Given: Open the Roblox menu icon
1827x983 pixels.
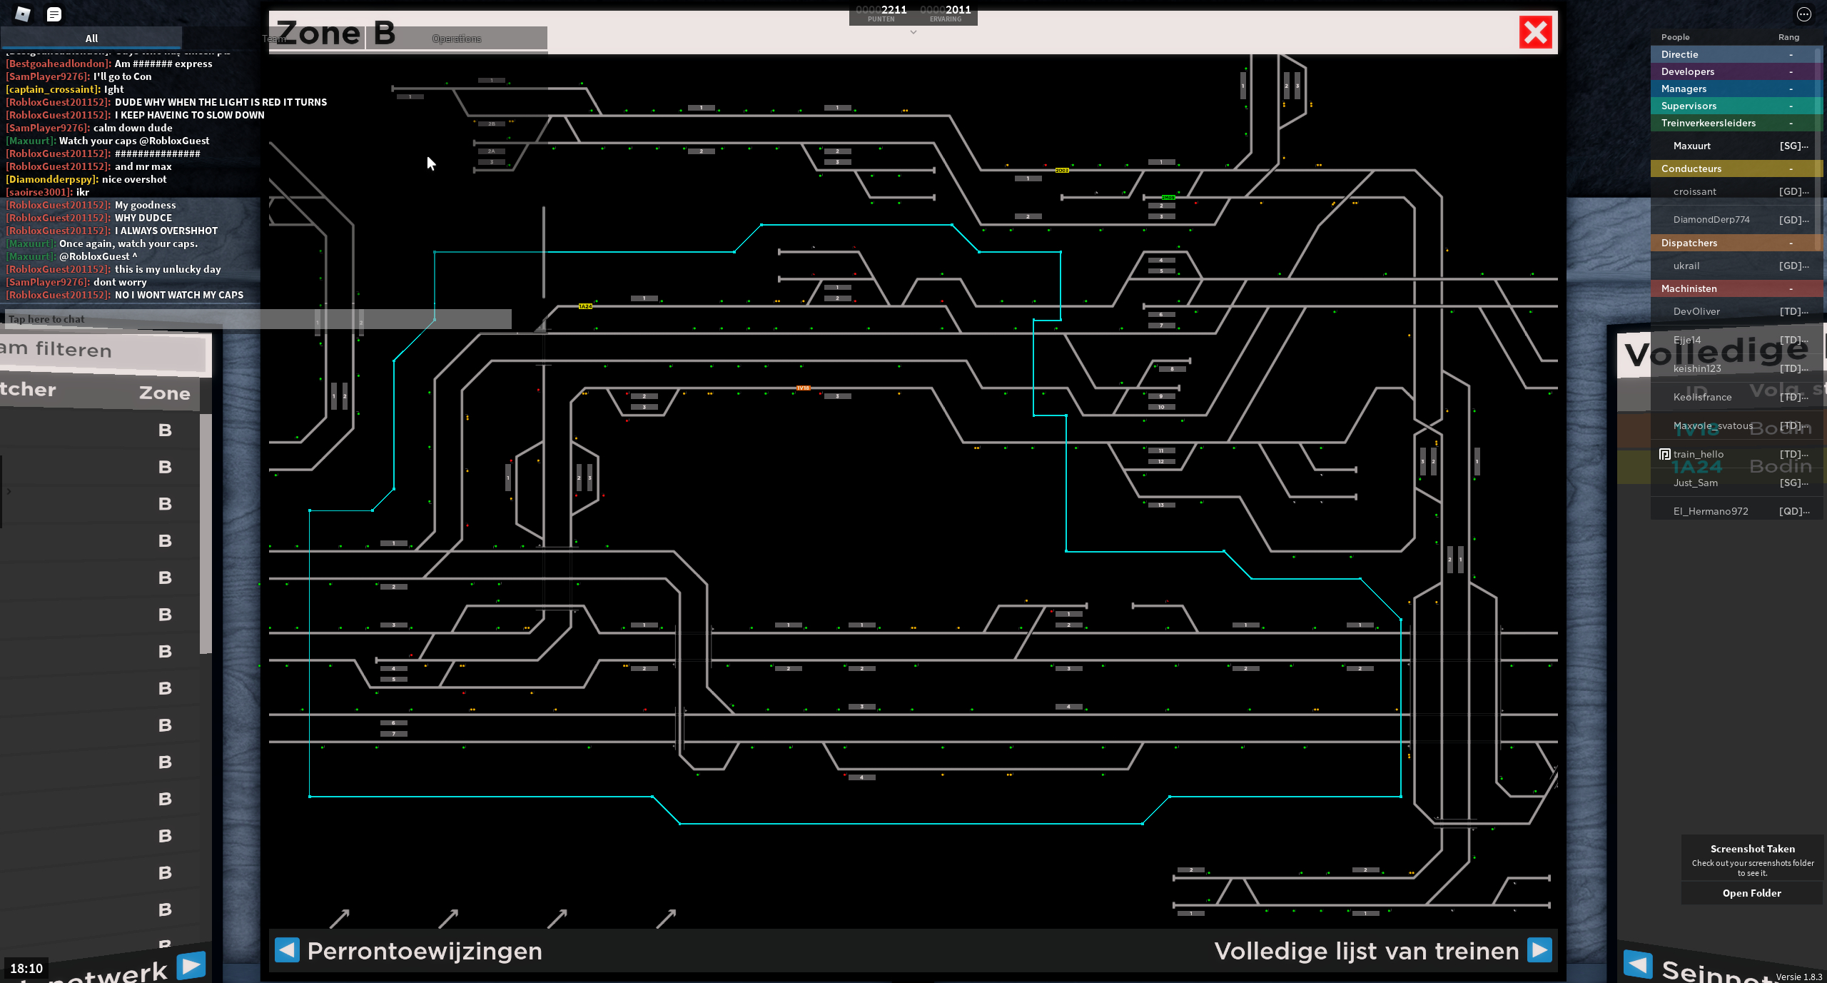Looking at the screenshot, I should pyautogui.click(x=23, y=14).
